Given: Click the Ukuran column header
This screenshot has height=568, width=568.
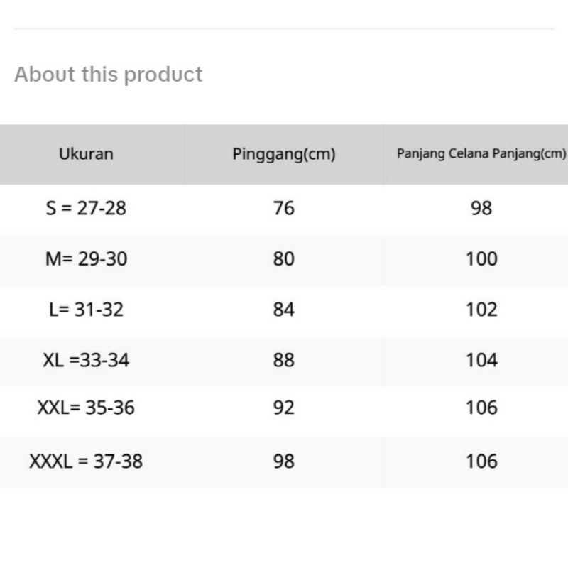Looking at the screenshot, I should pyautogui.click(x=86, y=154).
